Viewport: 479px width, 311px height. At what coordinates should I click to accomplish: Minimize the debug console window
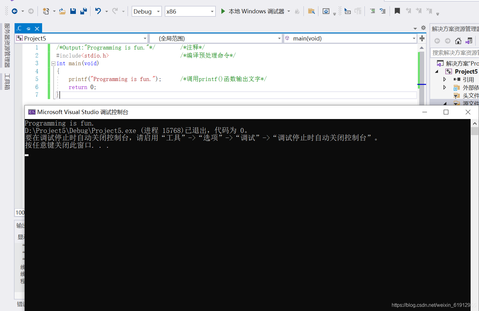[x=425, y=112]
